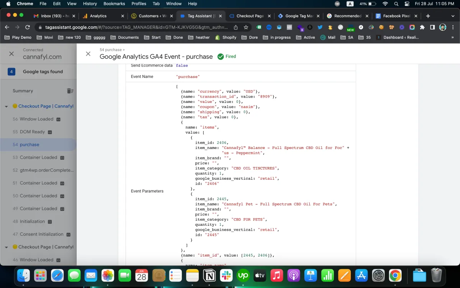Open the 4 Google tags found badge
The width and height of the screenshot is (460, 288).
coord(11,72)
